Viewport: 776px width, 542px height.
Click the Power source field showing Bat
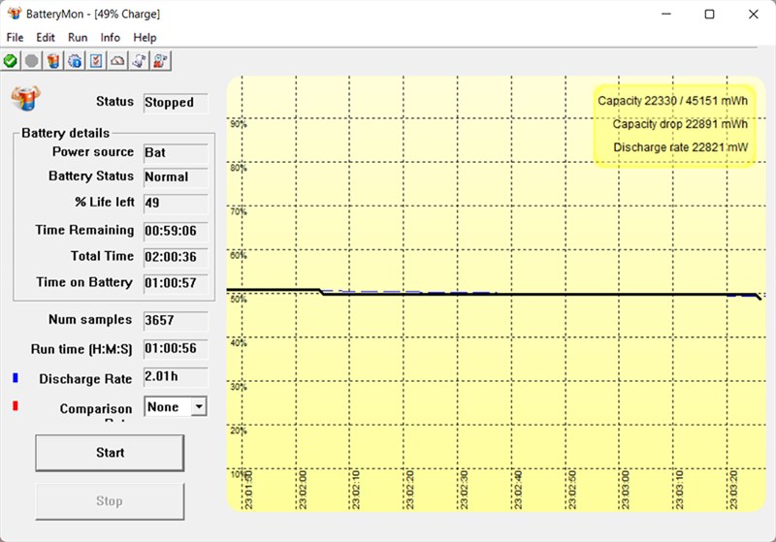[176, 153]
